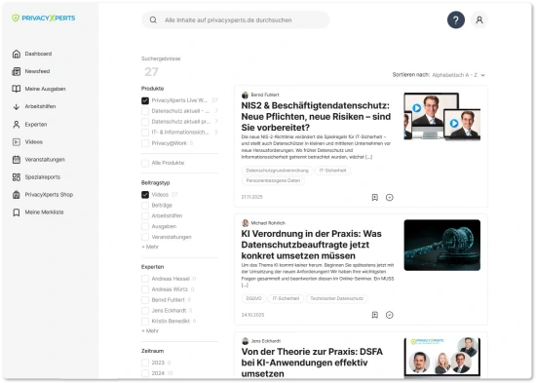The height and width of the screenshot is (383, 536).
Task: Check the Beiträge filter
Action: click(x=145, y=206)
